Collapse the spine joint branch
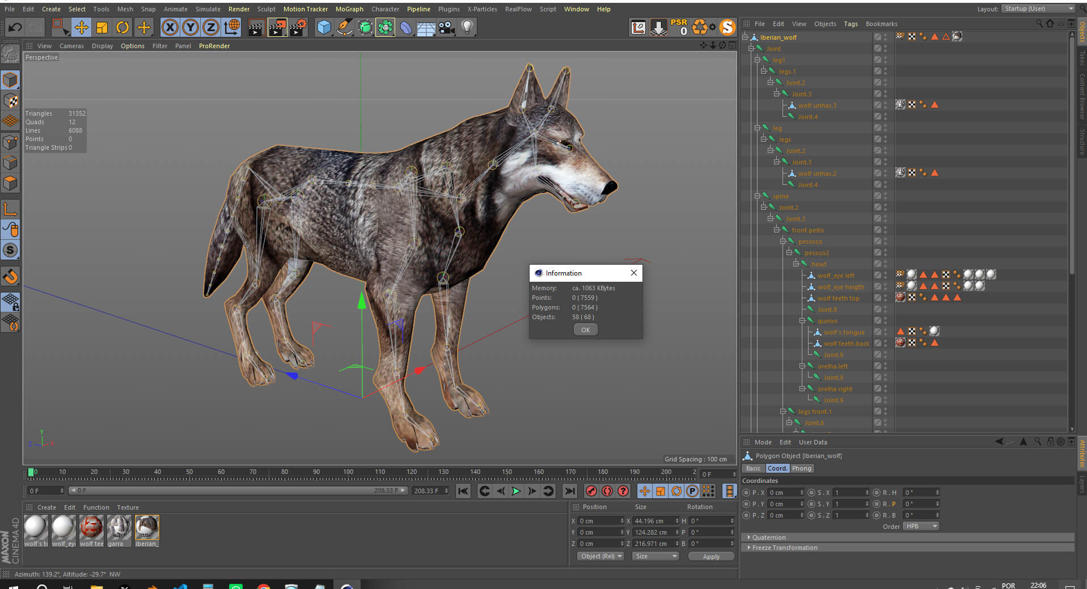This screenshot has width=1087, height=589. 758,196
